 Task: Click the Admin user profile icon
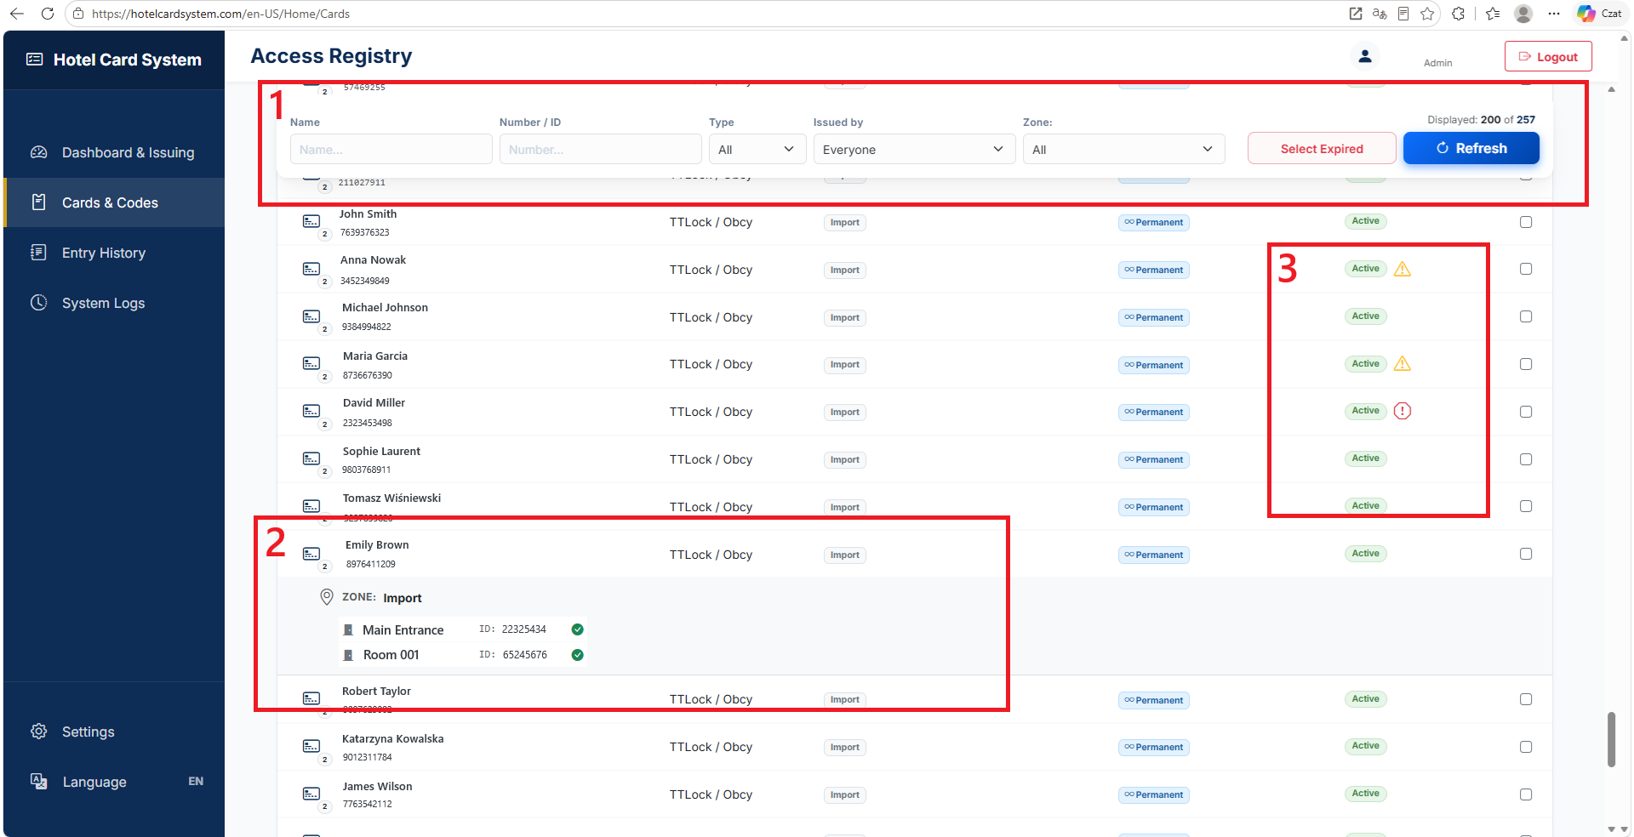[x=1365, y=56]
